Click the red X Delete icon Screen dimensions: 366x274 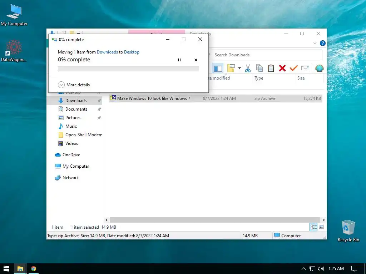point(282,68)
